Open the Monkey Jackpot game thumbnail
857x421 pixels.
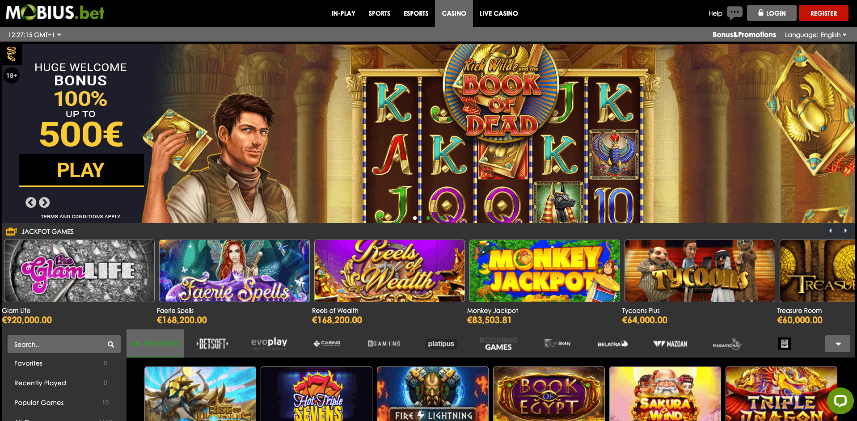pos(545,271)
